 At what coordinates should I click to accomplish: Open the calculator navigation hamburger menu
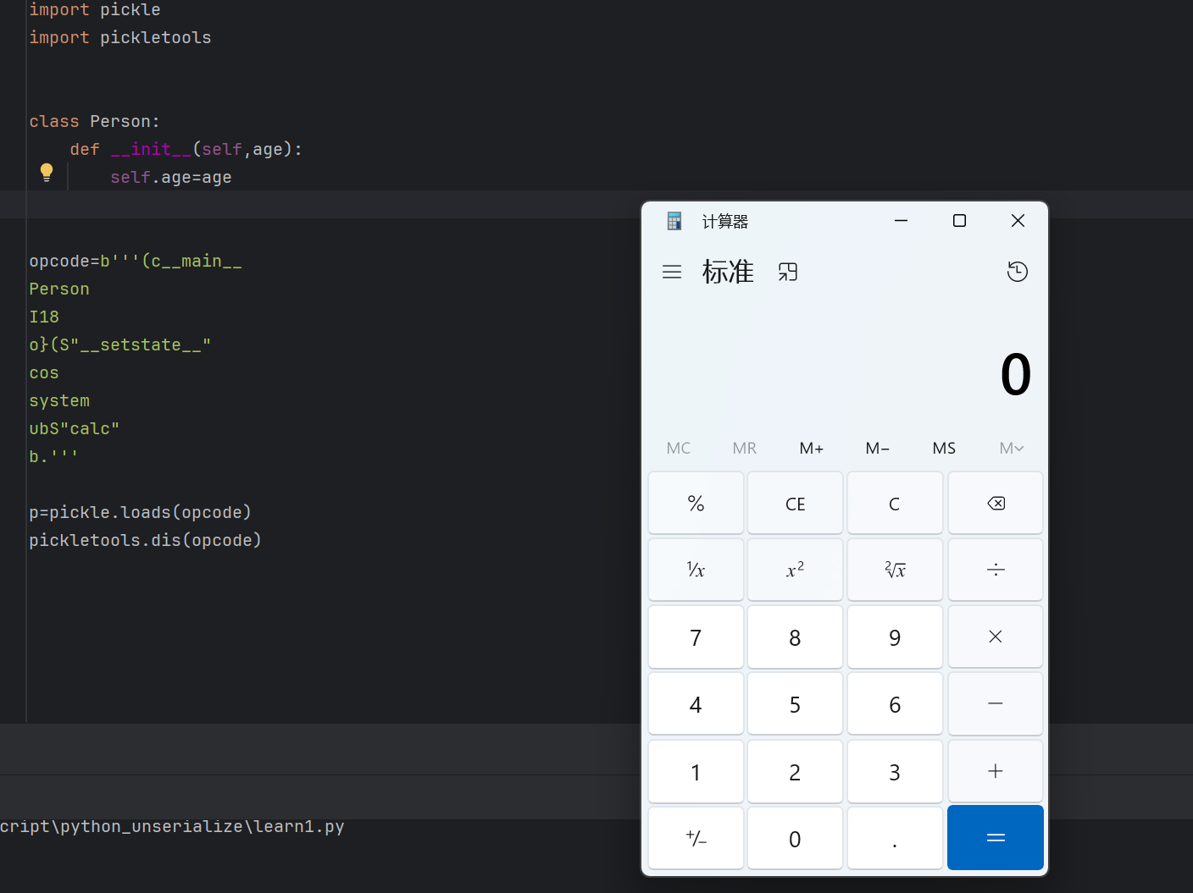point(672,272)
